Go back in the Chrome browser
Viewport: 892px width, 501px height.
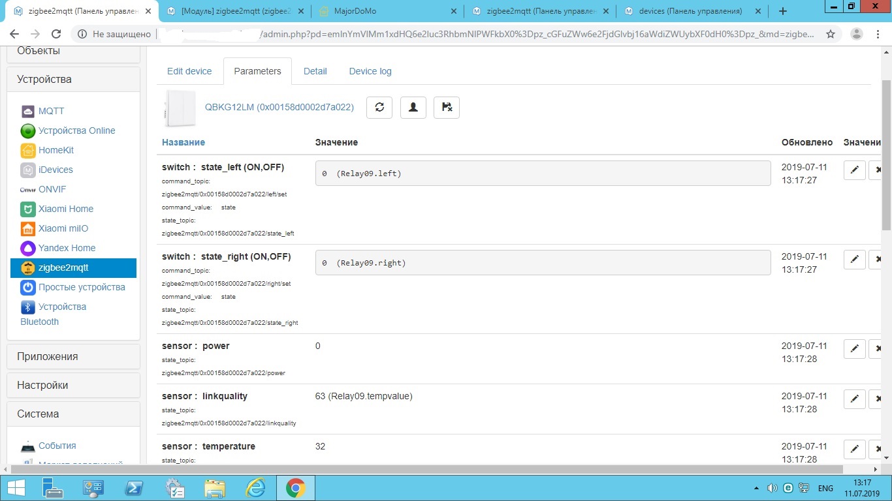click(x=14, y=34)
